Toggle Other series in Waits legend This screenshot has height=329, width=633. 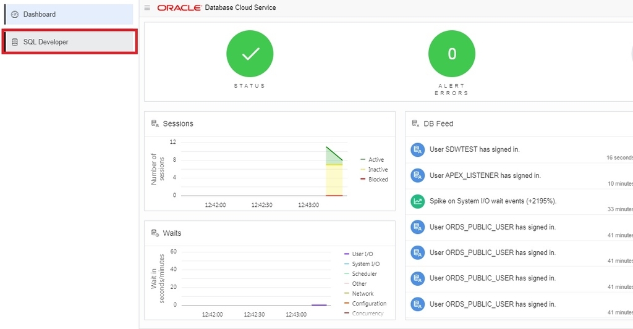tap(355, 284)
